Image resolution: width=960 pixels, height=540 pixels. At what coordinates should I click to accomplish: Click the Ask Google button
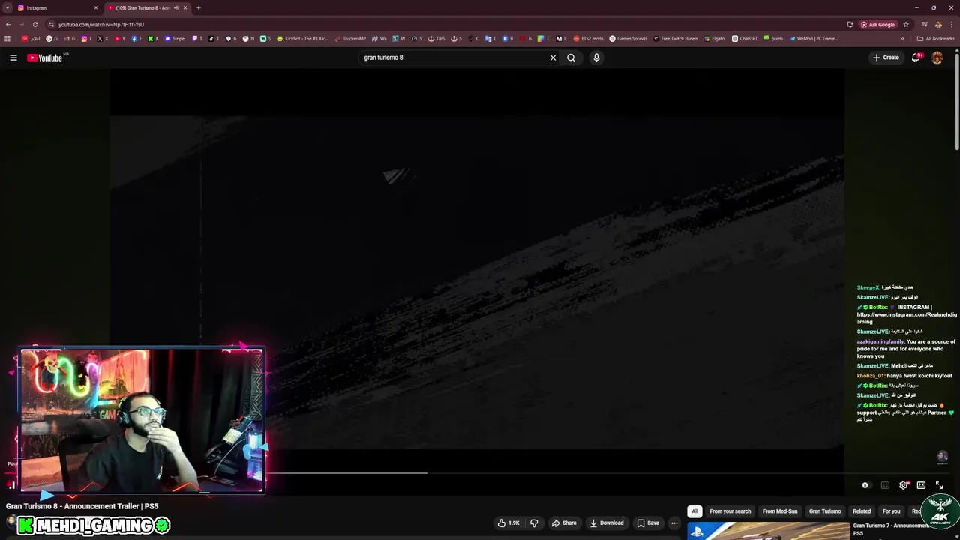tap(878, 24)
